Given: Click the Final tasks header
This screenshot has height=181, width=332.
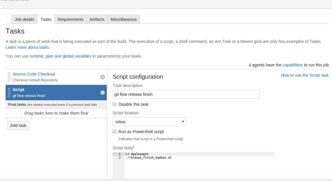Looking at the screenshot, I should tap(56, 104).
